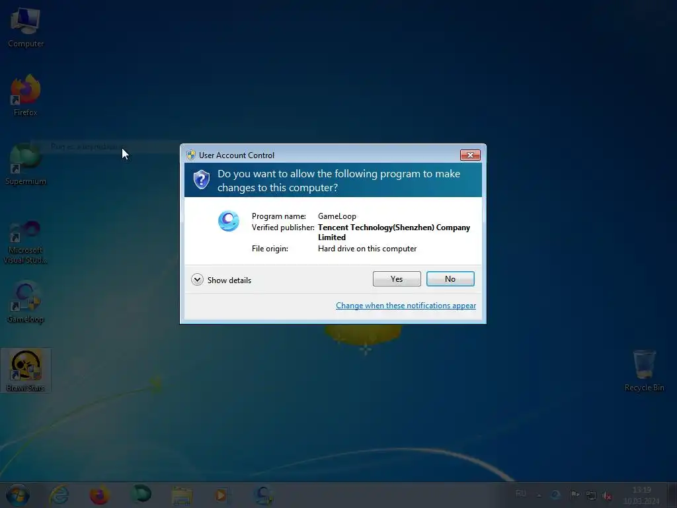Click the muted volume tray icon
The image size is (677, 508).
(607, 496)
